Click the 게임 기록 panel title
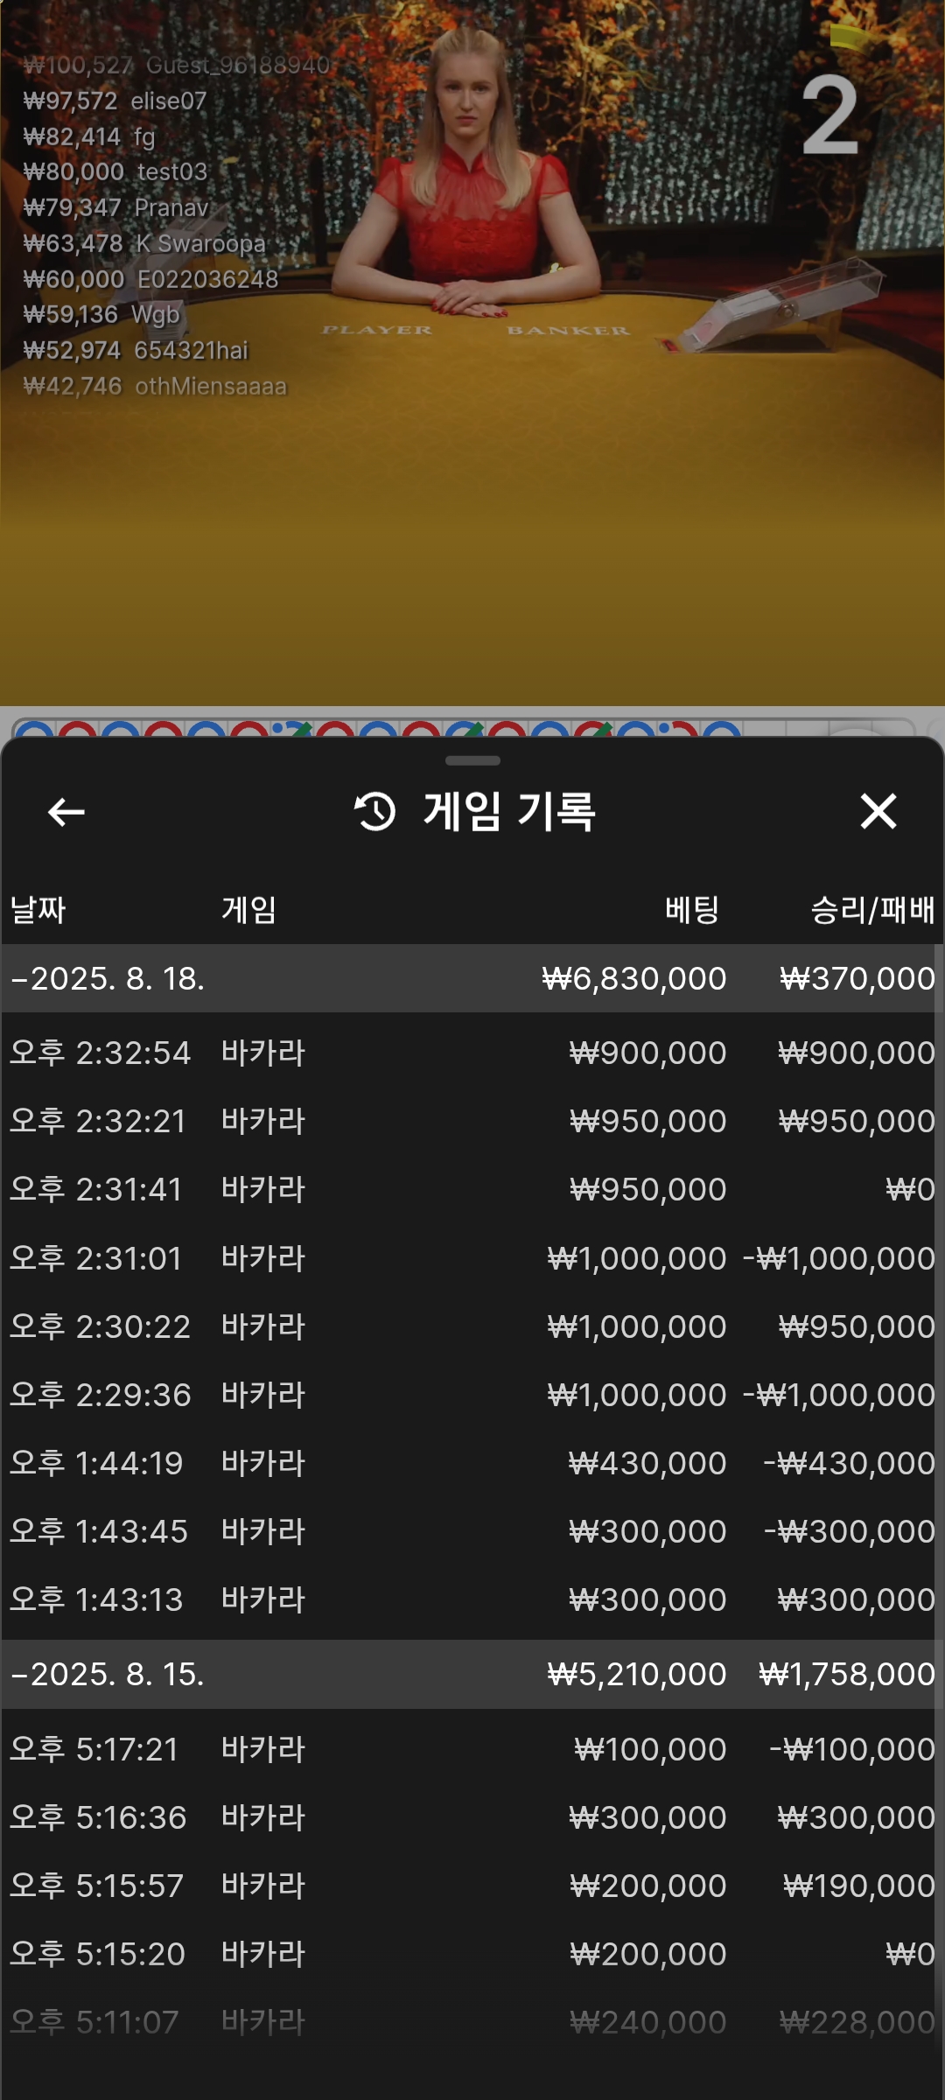The image size is (945, 2100). [x=510, y=811]
